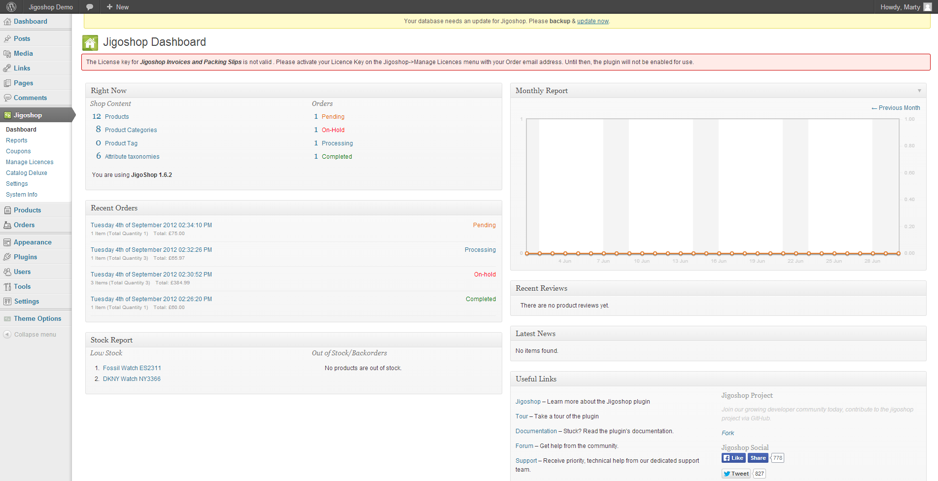The image size is (938, 481).
Task: Go to Previous Month report
Action: pos(896,108)
